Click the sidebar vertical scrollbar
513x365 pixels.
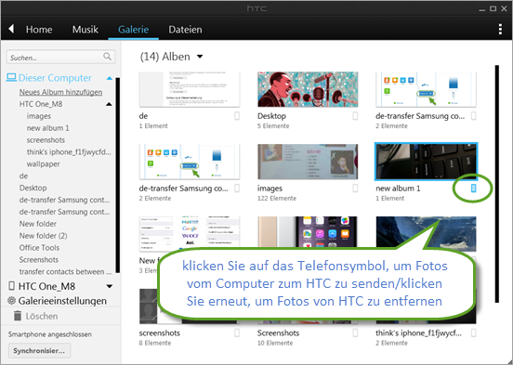pyautogui.click(x=117, y=175)
